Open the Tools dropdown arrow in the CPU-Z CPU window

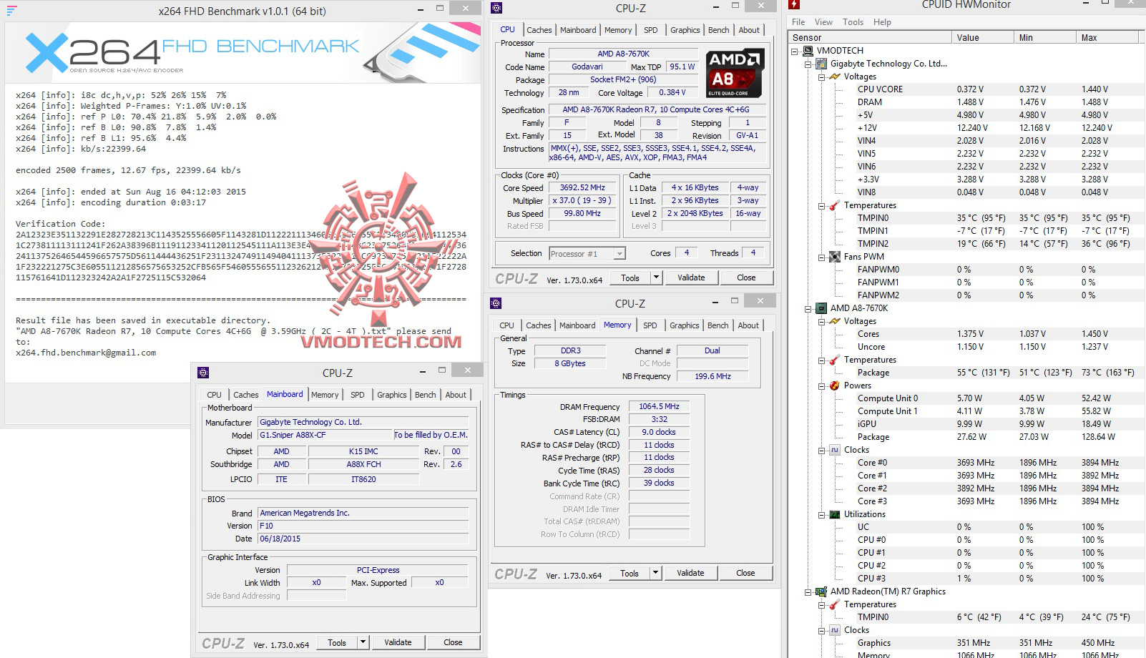(656, 278)
